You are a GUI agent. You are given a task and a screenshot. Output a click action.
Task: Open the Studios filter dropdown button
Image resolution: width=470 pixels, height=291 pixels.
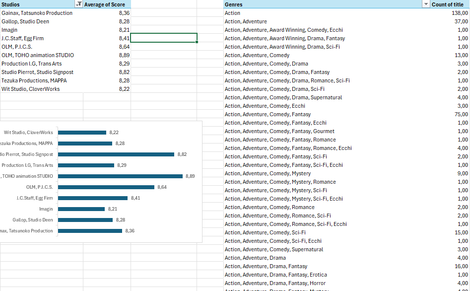[x=78, y=4]
